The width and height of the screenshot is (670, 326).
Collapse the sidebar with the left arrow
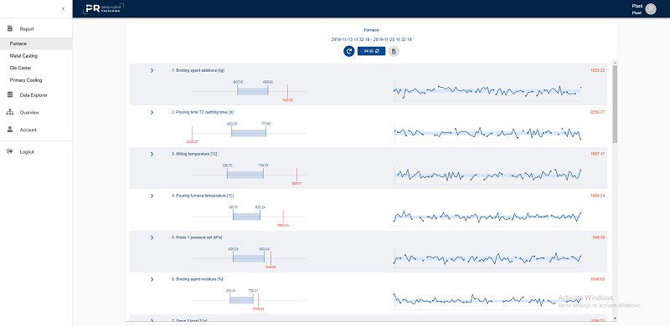64,8
